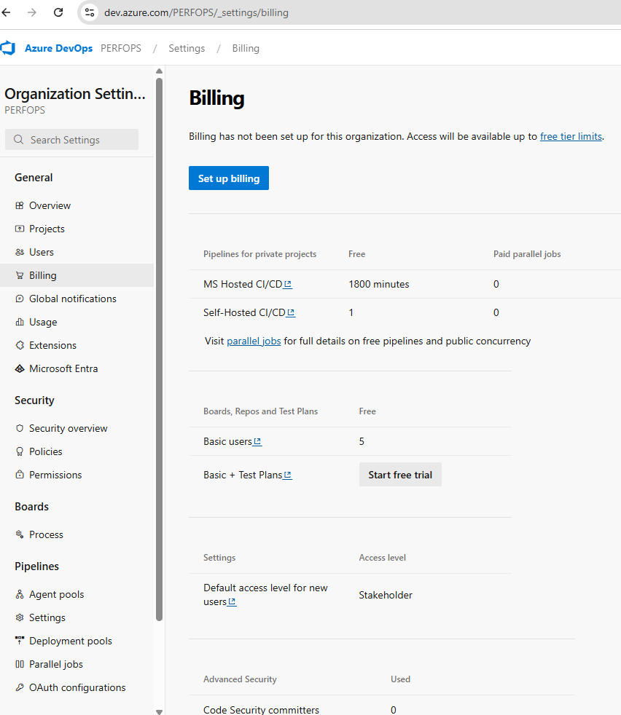Click the Usage chart icon
621x715 pixels.
coord(19,322)
